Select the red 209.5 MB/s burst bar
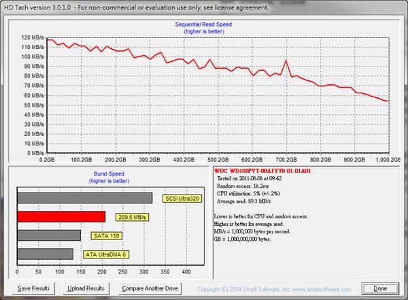The image size is (408, 300). pos(61,217)
